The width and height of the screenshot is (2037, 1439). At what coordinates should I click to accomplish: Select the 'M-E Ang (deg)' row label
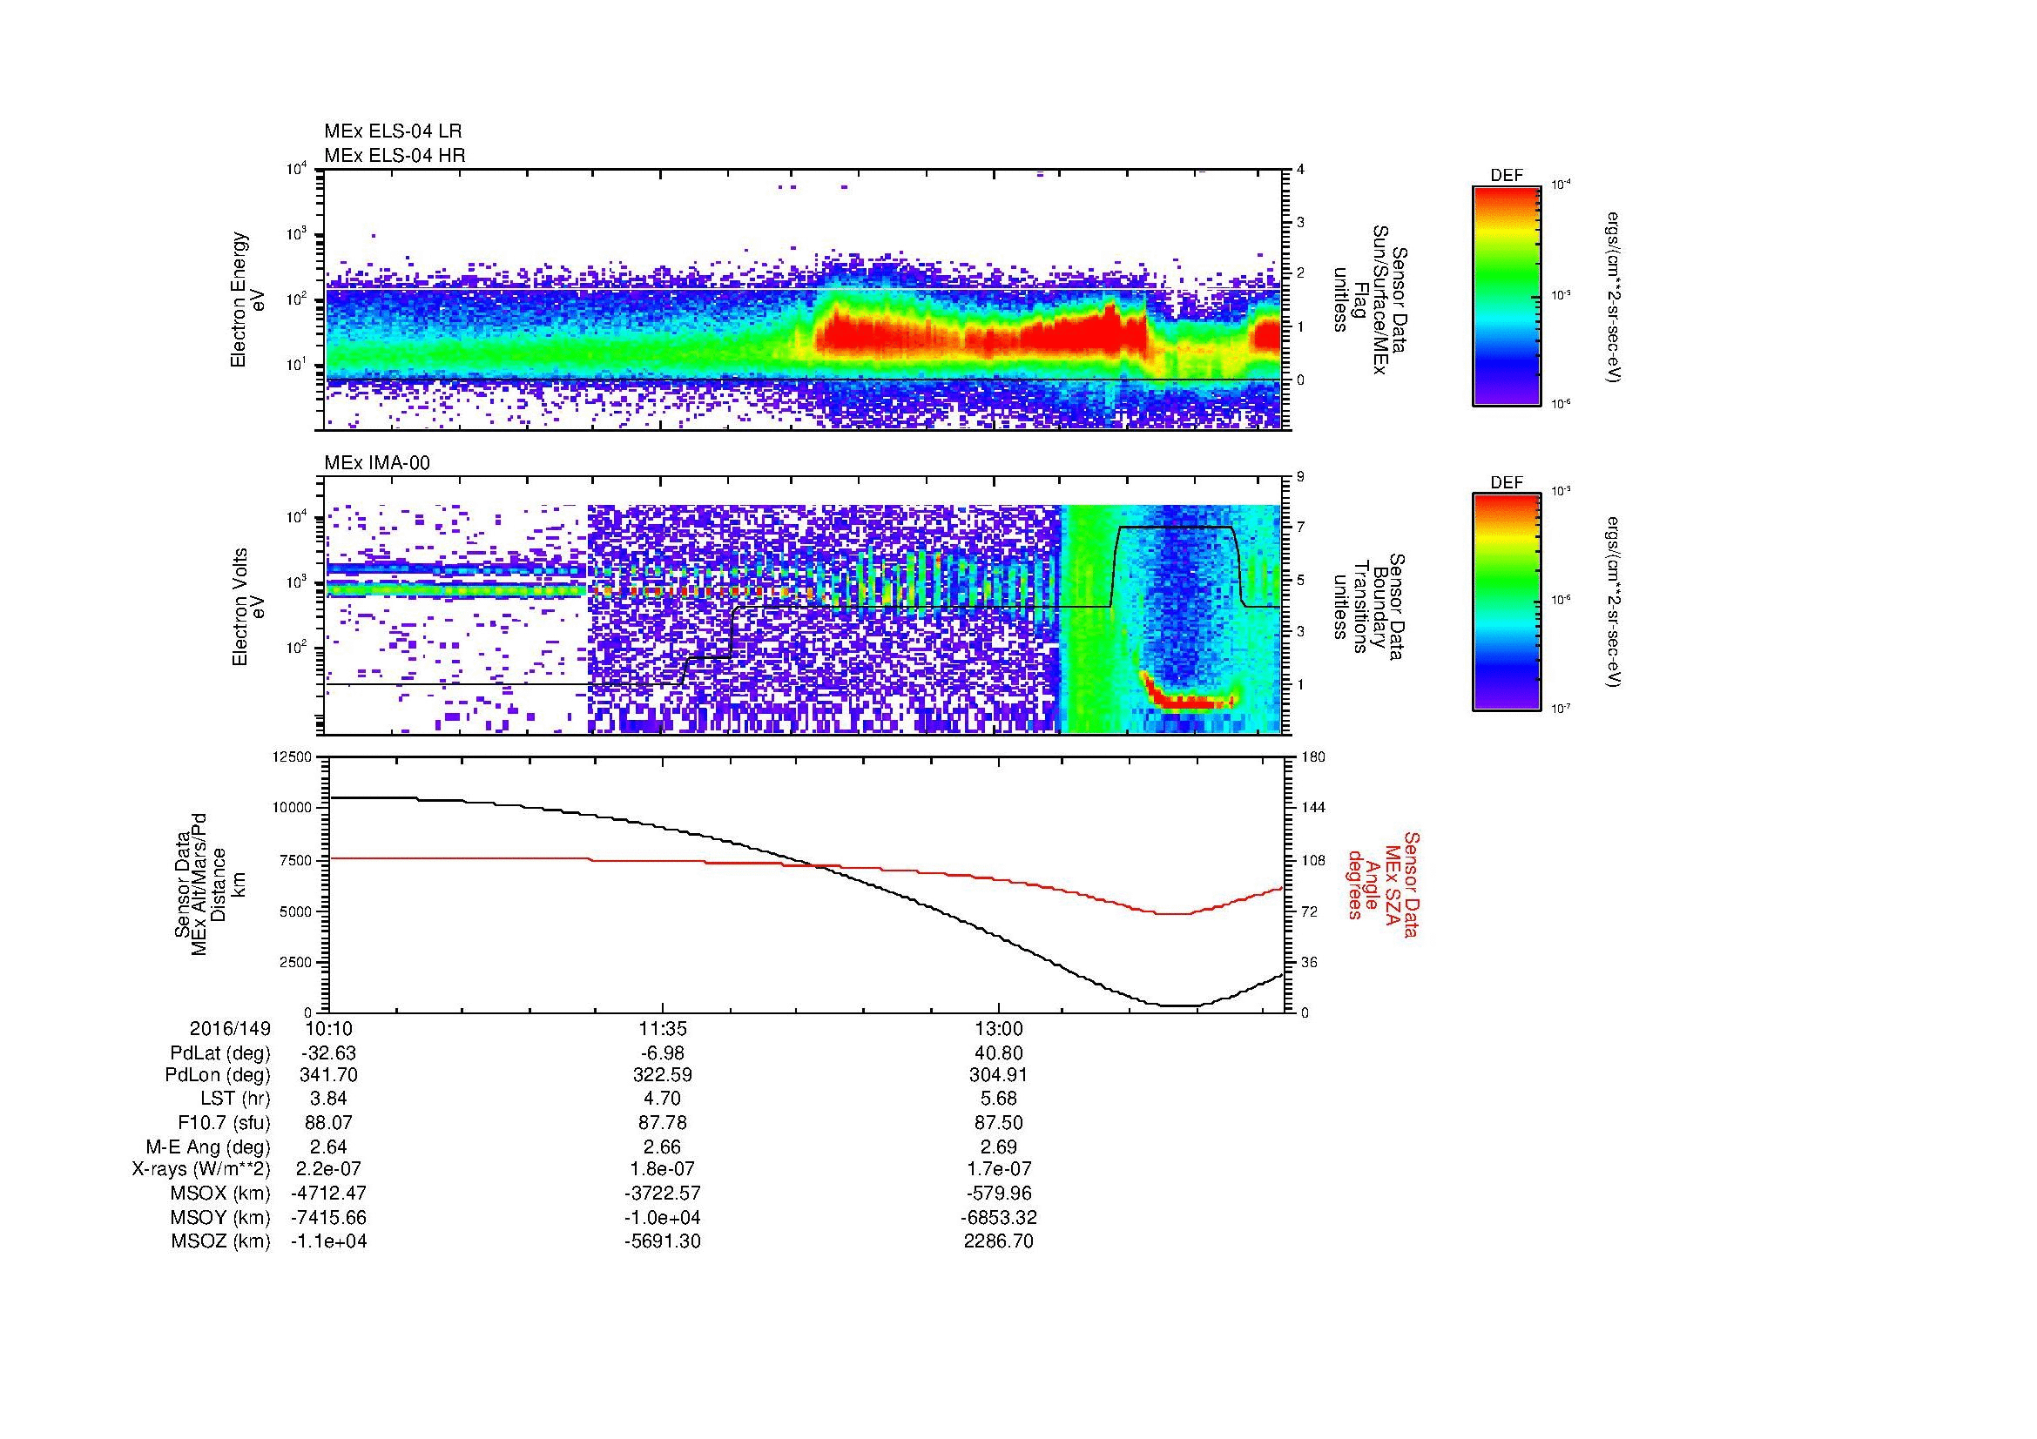pyautogui.click(x=208, y=1147)
